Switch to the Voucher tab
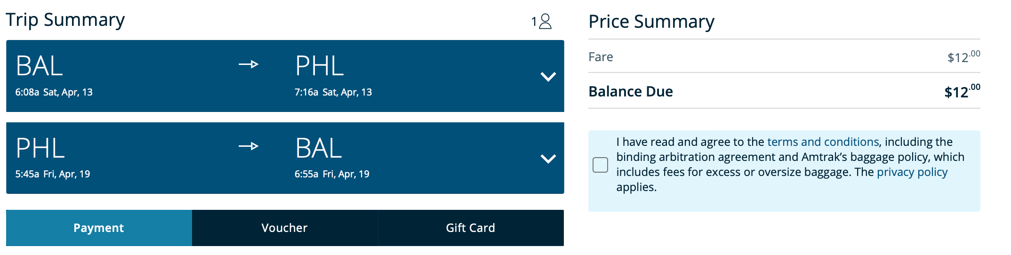 (x=284, y=228)
